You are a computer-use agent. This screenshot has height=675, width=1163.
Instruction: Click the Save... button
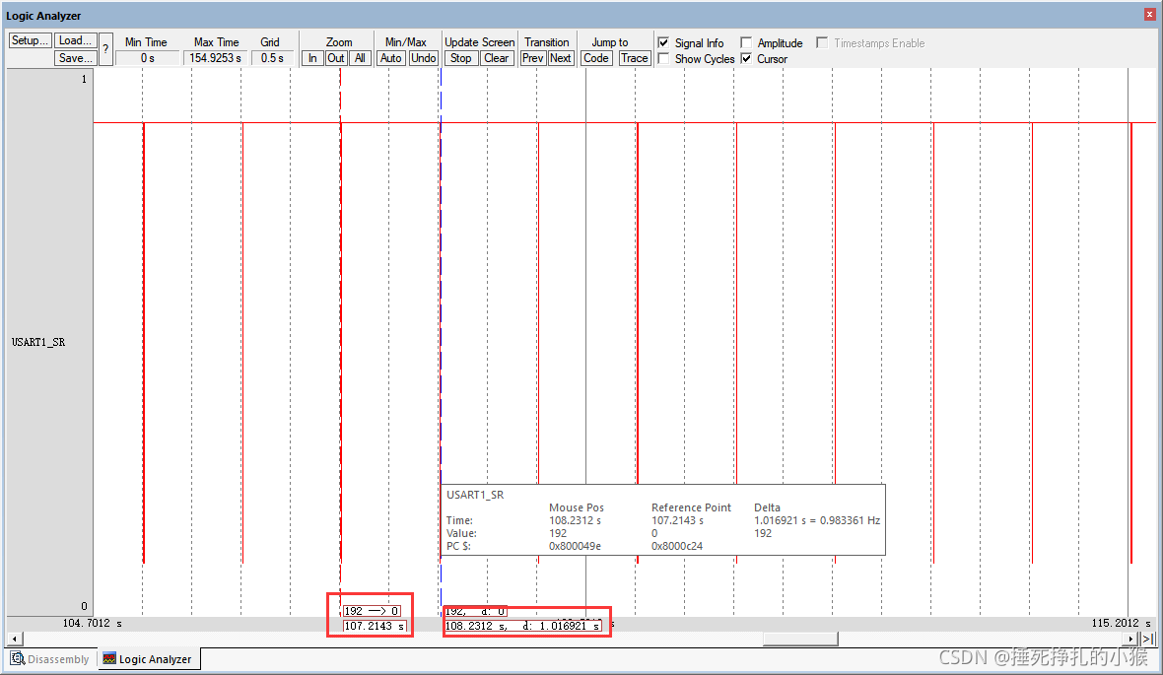pos(75,58)
